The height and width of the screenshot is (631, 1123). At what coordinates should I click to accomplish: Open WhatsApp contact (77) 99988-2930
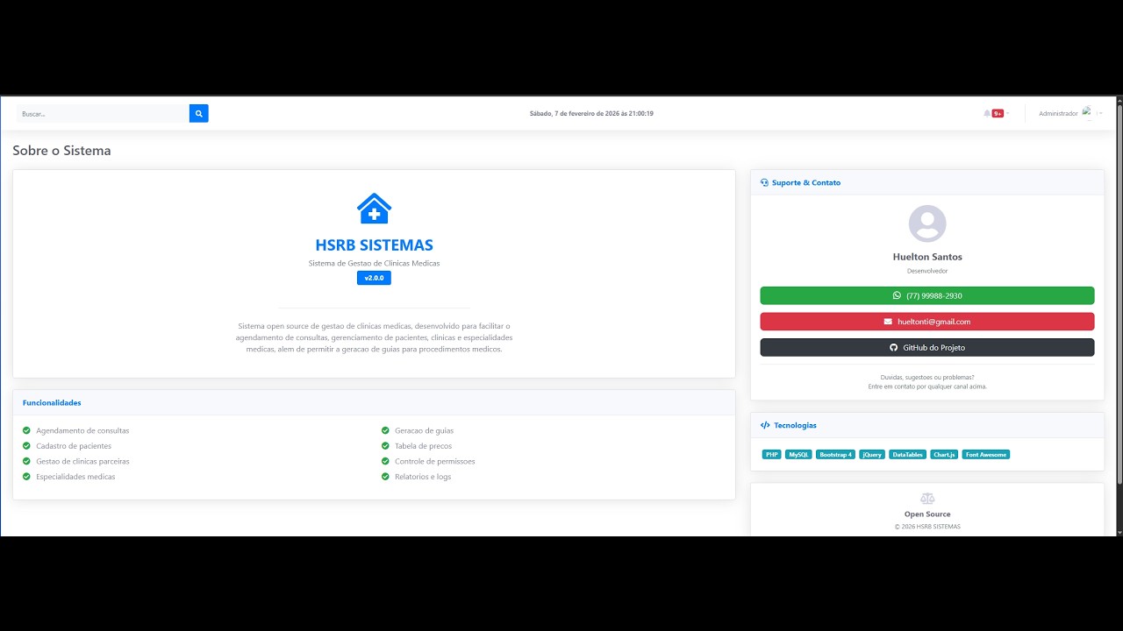927,295
